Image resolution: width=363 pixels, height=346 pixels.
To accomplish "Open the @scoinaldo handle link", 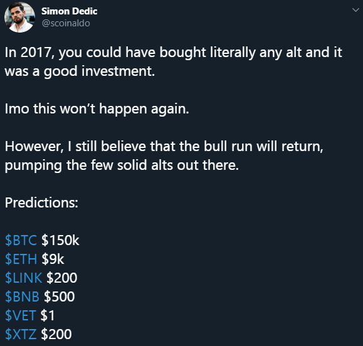I will (66, 23).
